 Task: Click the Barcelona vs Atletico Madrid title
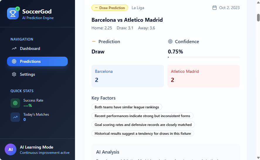point(127,20)
